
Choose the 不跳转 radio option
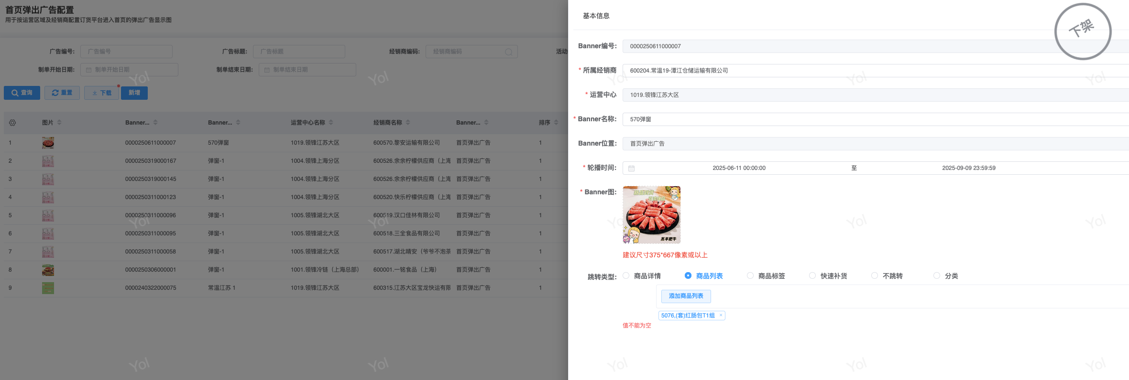(x=875, y=275)
